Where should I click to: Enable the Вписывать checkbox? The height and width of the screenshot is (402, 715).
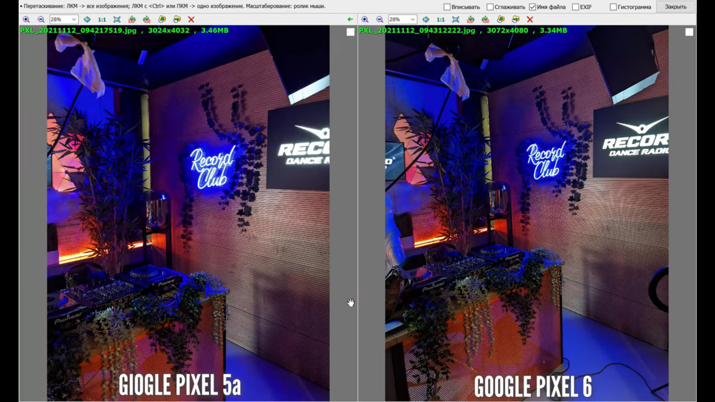[x=447, y=7]
